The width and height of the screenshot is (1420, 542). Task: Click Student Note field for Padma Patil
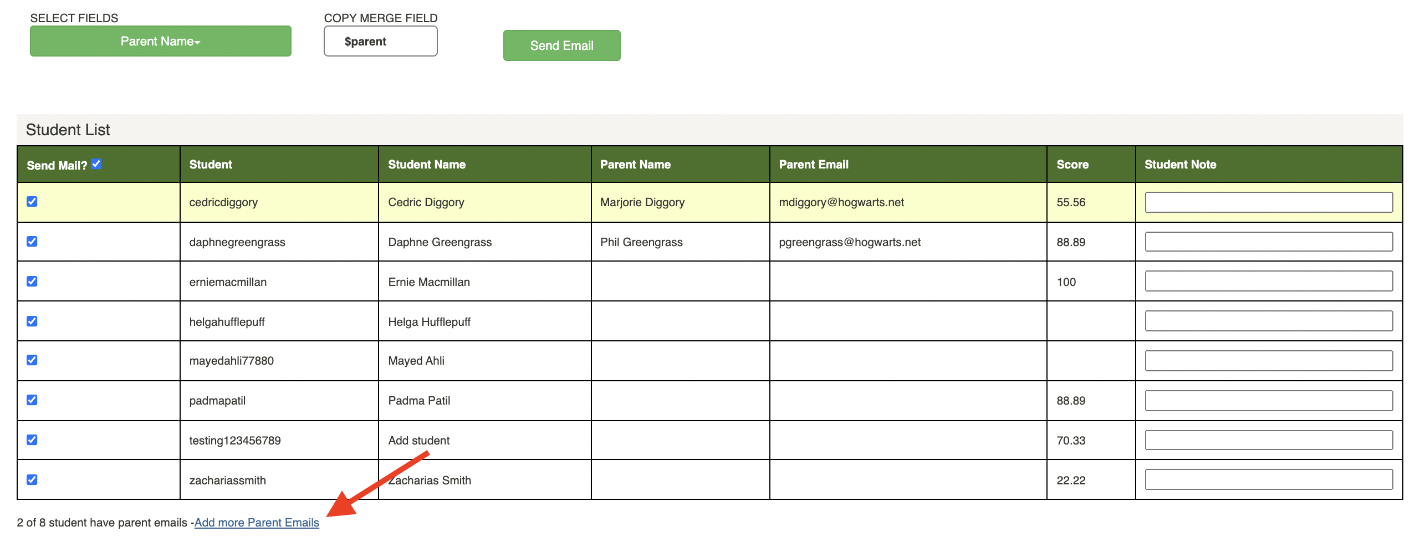[x=1269, y=401]
